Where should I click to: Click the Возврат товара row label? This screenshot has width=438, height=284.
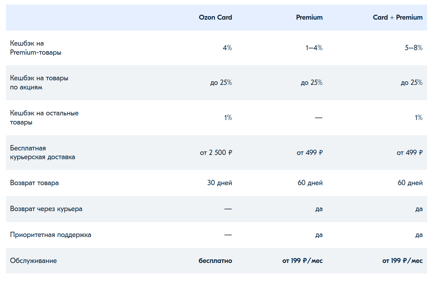coord(34,183)
